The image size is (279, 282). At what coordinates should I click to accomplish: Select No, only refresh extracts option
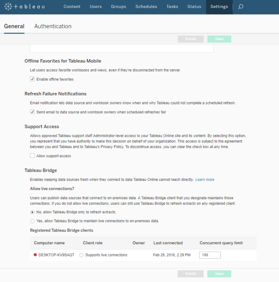32,212
